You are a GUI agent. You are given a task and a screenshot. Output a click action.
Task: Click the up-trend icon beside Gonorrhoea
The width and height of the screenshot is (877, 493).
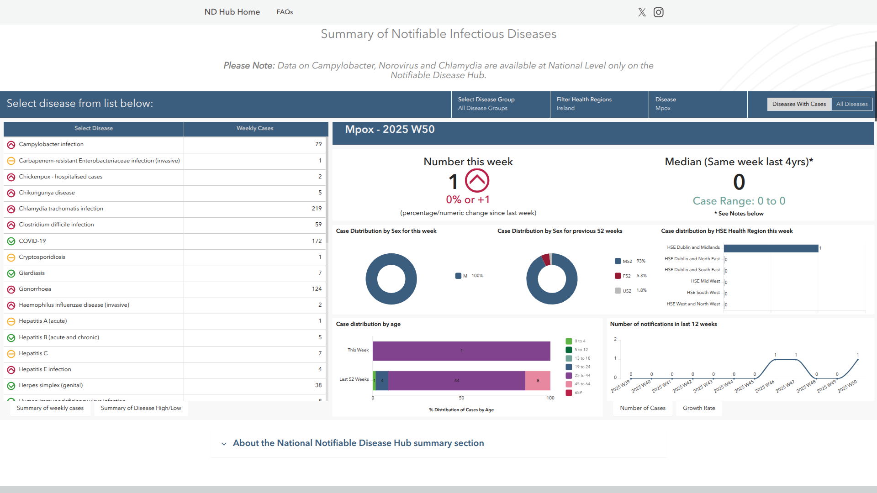coord(11,289)
